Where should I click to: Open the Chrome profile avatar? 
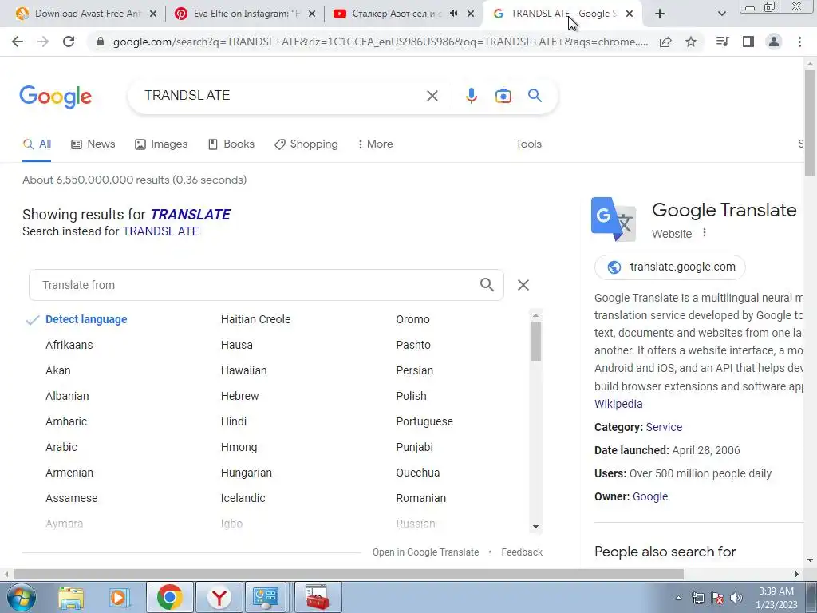774,42
